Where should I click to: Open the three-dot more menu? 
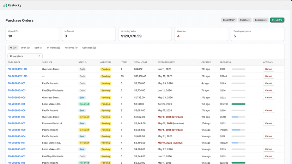click(x=286, y=5)
